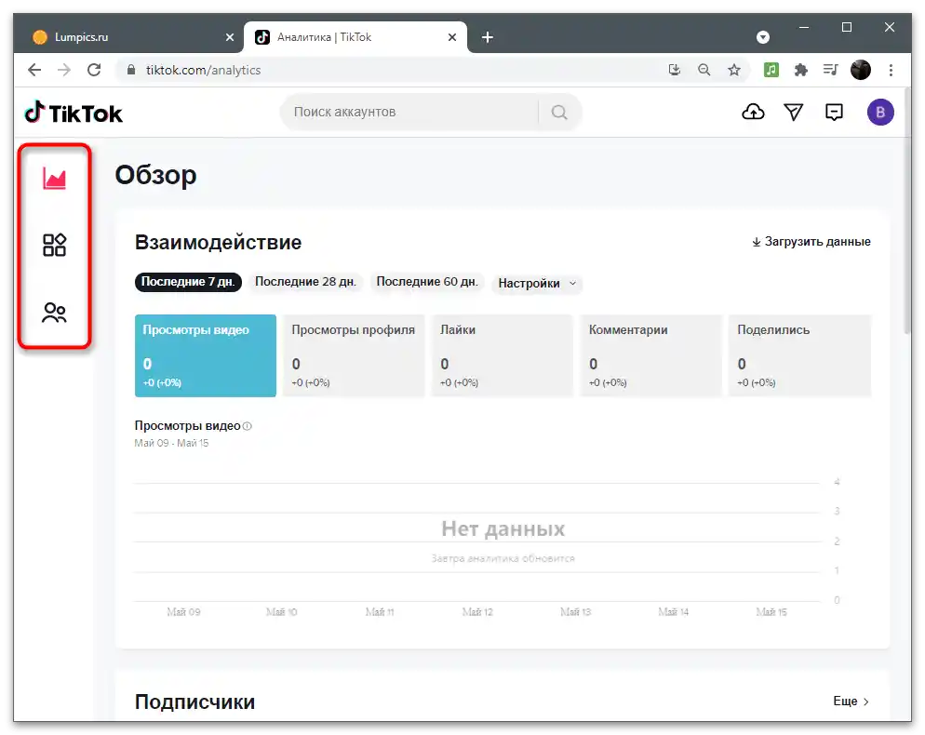Click Загрузить данные download link
Image resolution: width=925 pixels, height=735 pixels.
click(x=811, y=242)
